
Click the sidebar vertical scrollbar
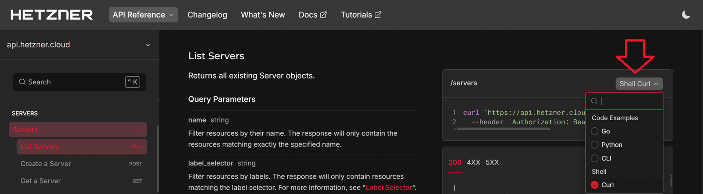point(158,158)
